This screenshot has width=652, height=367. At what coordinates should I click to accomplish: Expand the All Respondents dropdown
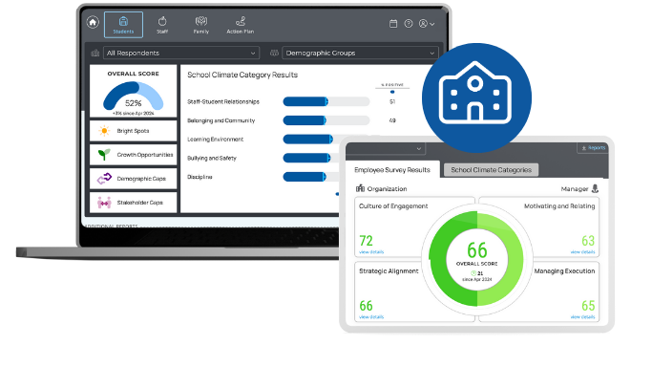[181, 53]
